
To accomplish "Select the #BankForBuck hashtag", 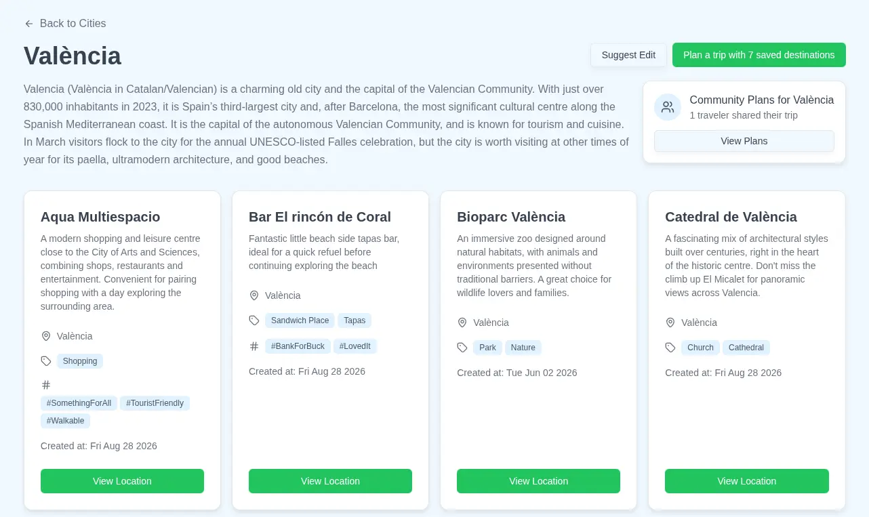I will point(298,346).
